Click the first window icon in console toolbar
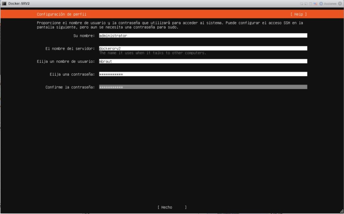This screenshot has width=344, height=214. pyautogui.click(x=301, y=4)
